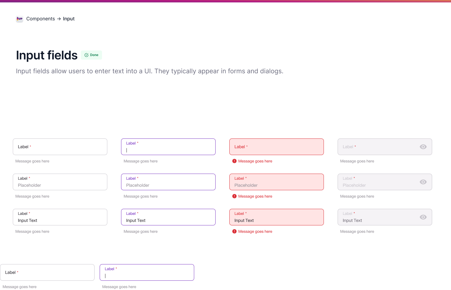Click the breadcrumb arrow between Components and Input
The width and height of the screenshot is (451, 290).
pos(59,19)
